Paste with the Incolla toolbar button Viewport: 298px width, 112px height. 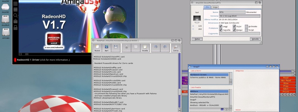145,48
